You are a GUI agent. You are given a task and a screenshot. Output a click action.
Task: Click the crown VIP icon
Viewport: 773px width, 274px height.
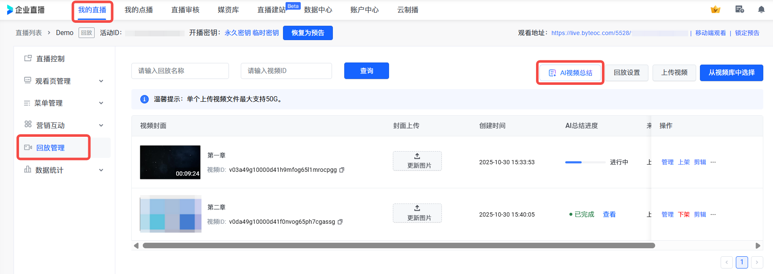point(715,10)
